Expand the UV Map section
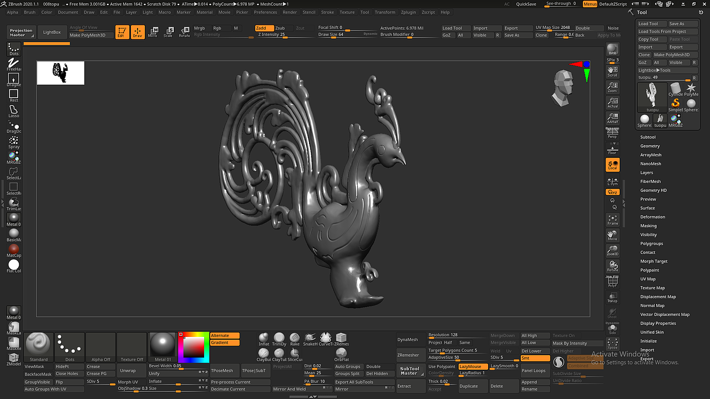Screen dimensions: 710x399 click(x=648, y=279)
